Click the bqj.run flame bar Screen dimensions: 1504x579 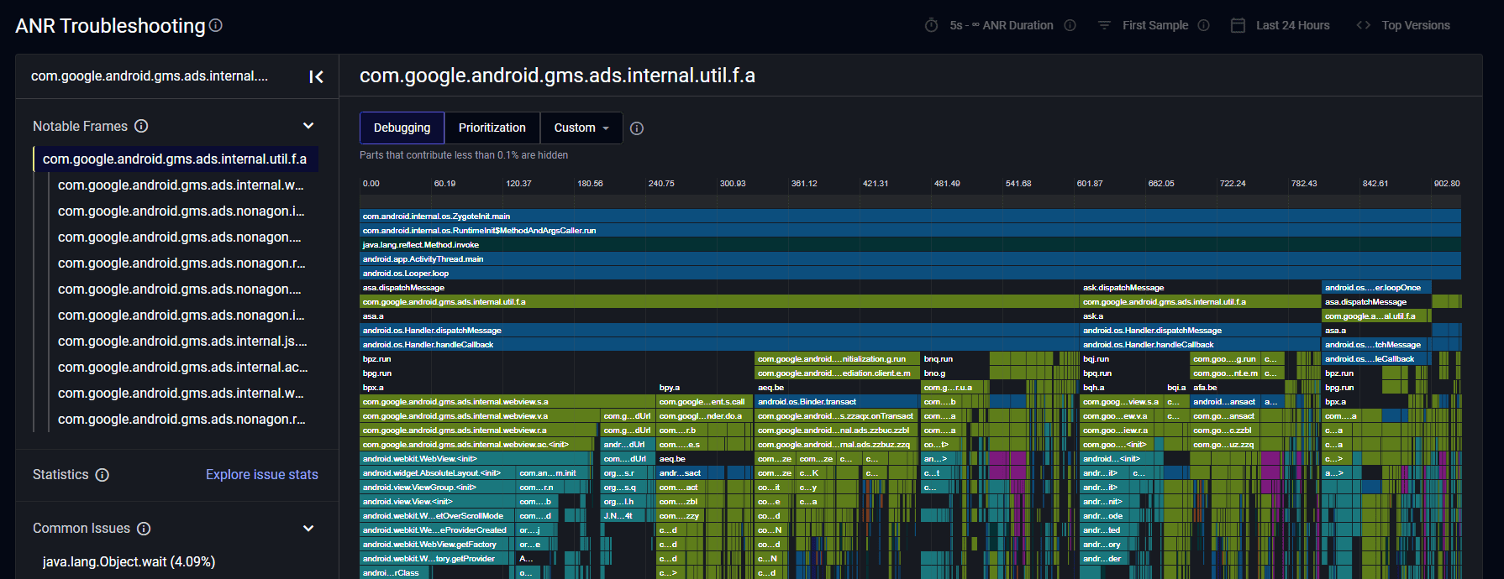tap(1134, 359)
